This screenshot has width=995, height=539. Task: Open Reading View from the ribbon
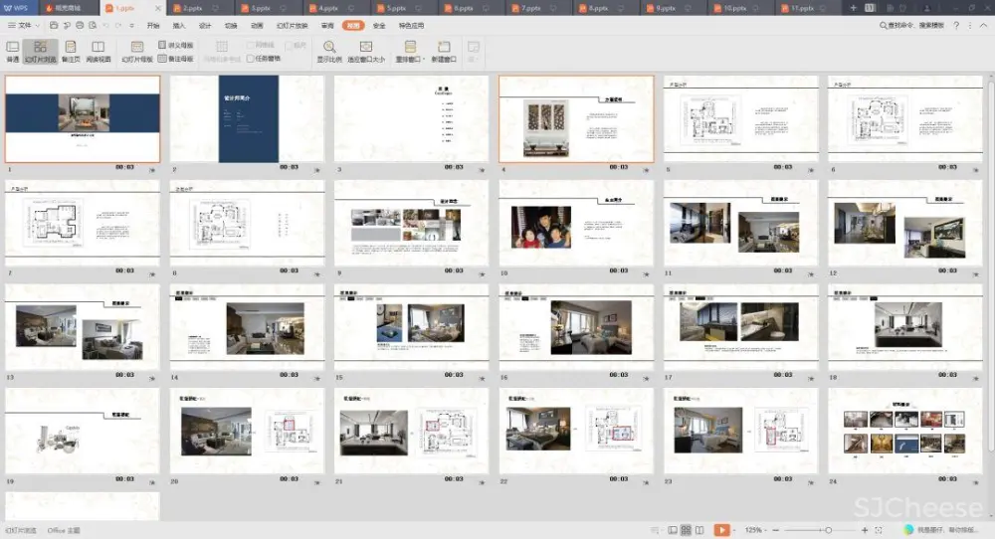(x=99, y=51)
